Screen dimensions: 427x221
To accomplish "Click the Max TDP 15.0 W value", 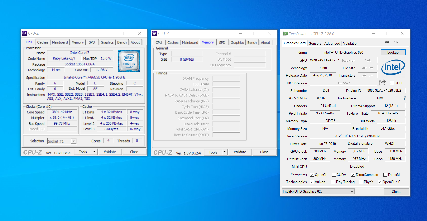I will point(106,58).
